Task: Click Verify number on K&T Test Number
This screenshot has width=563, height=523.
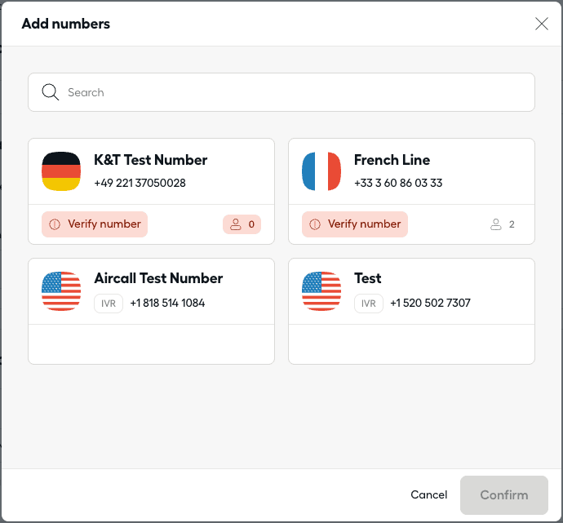Action: [95, 224]
